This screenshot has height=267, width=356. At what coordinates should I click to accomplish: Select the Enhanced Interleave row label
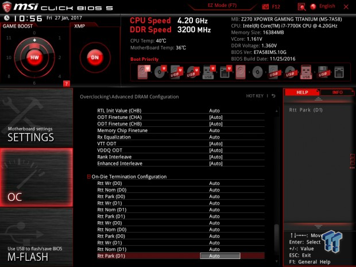(x=120, y=163)
